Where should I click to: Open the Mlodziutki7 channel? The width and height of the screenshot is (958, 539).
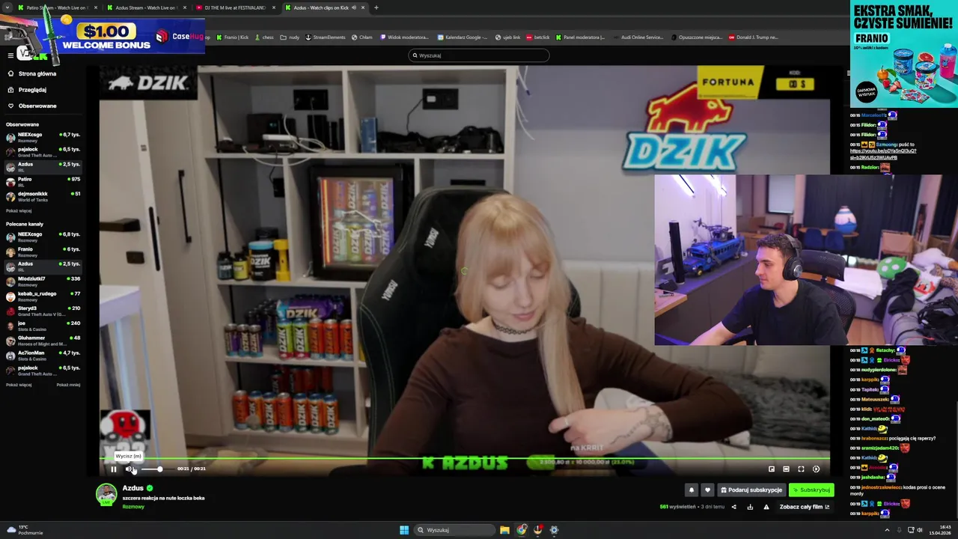[x=43, y=281]
